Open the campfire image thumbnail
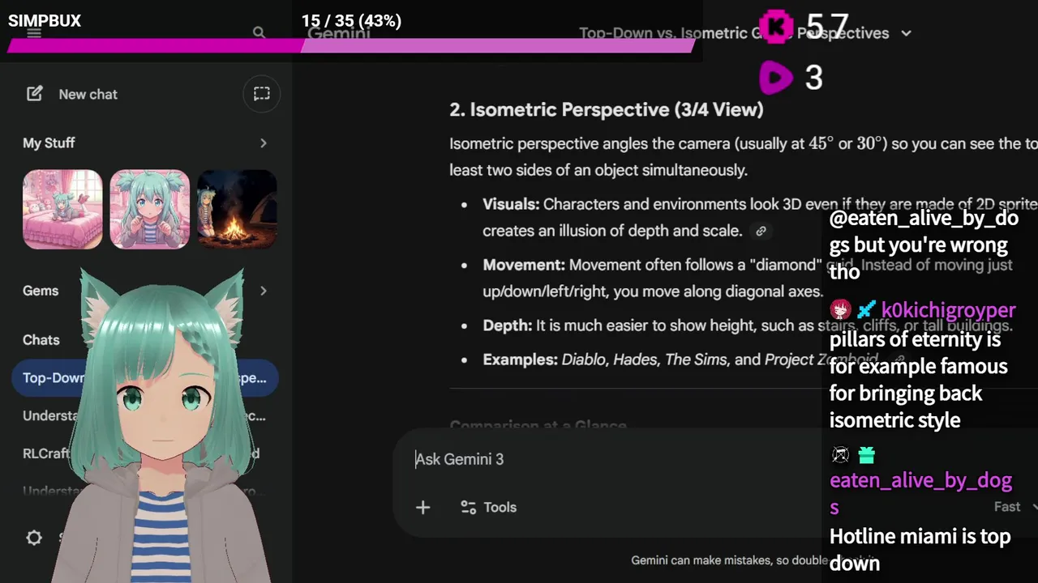This screenshot has height=583, width=1038. pos(237,209)
